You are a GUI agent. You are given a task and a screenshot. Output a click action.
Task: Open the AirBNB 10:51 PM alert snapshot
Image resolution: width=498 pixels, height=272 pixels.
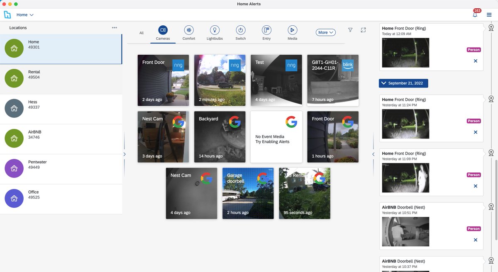405,232
